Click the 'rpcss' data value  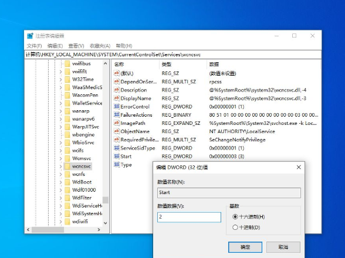[215, 82]
